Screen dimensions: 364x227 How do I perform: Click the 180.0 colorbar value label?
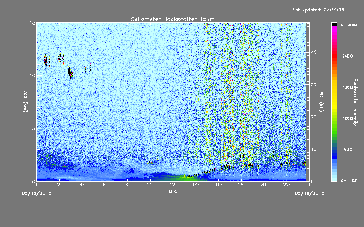pos(348,87)
